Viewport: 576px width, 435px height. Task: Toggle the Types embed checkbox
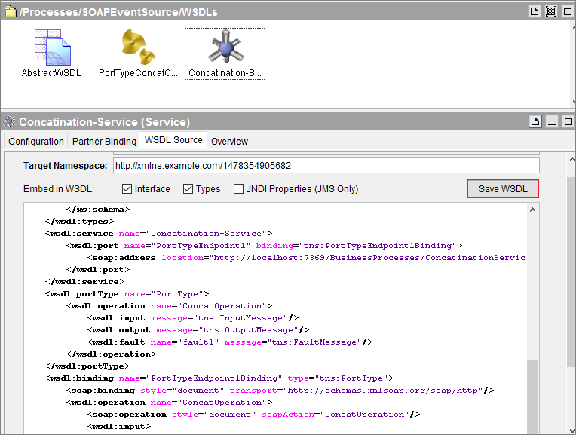coord(188,188)
